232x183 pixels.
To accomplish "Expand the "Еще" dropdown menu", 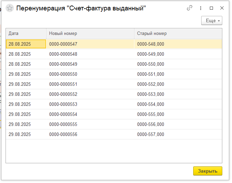I will pos(211,21).
